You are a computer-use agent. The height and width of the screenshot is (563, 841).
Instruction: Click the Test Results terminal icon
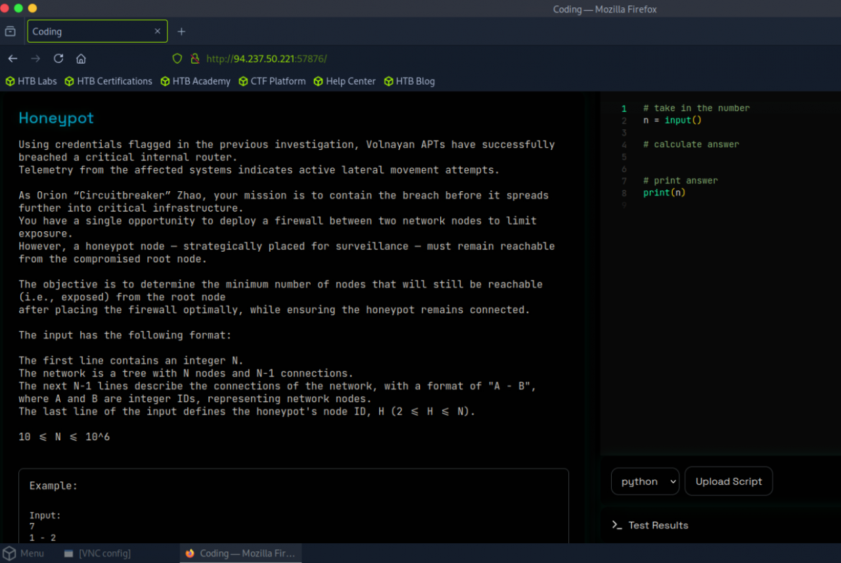(616, 525)
